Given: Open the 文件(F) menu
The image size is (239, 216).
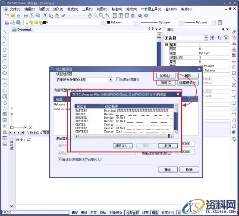Looking at the screenshot, I should point(15,9).
